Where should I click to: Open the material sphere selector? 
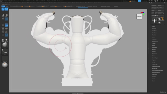pyautogui.click(x=5, y=65)
